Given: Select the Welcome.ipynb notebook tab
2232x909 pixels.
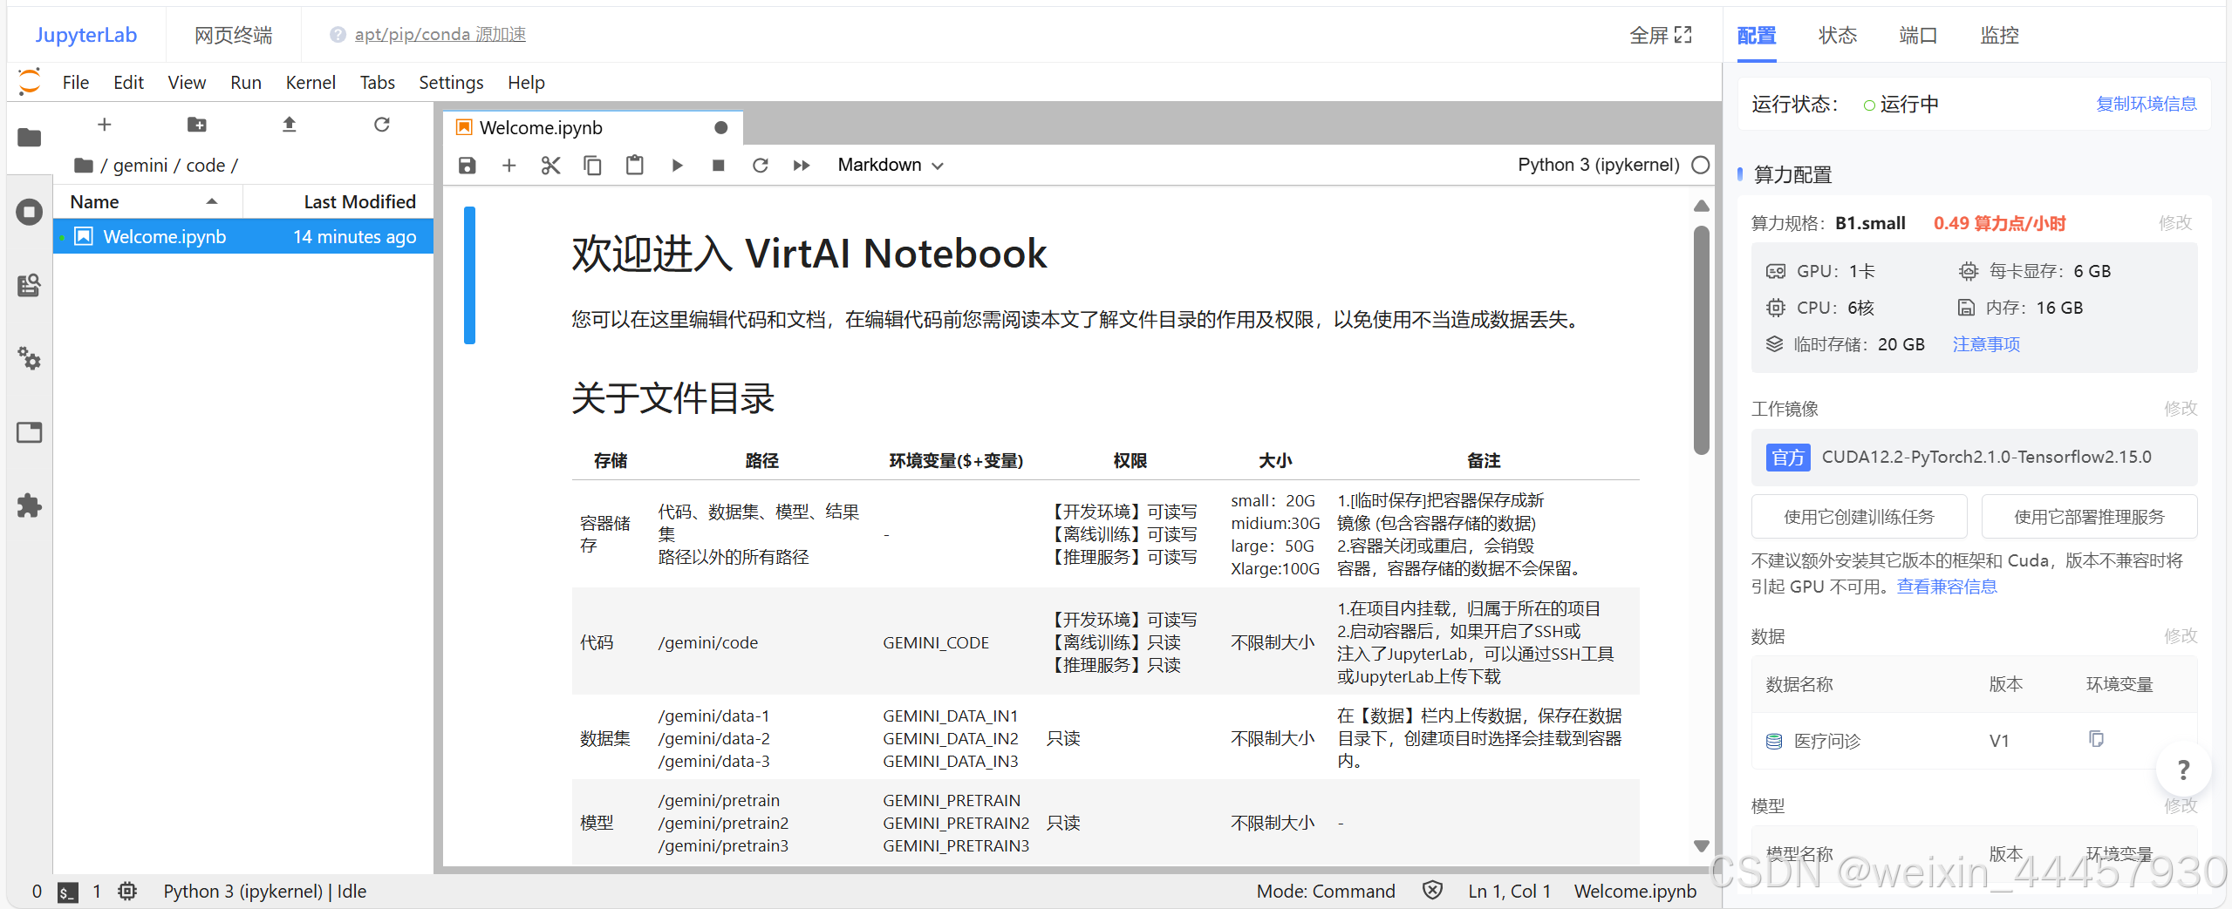Looking at the screenshot, I should 593,128.
